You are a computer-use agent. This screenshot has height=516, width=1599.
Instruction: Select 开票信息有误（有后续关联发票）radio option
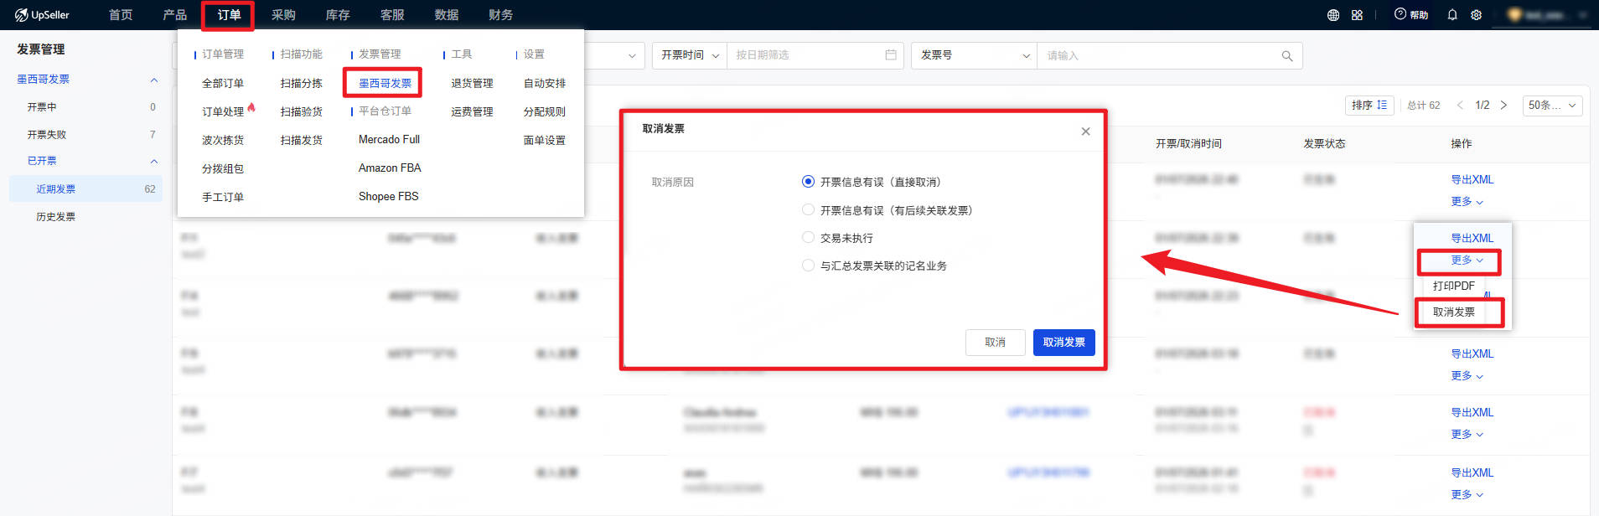808,209
